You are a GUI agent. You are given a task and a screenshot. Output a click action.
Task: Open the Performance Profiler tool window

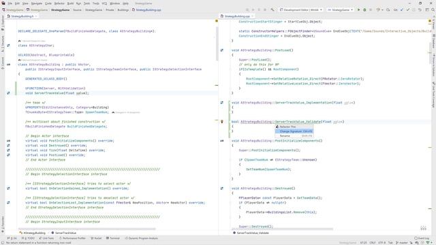click(72, 238)
